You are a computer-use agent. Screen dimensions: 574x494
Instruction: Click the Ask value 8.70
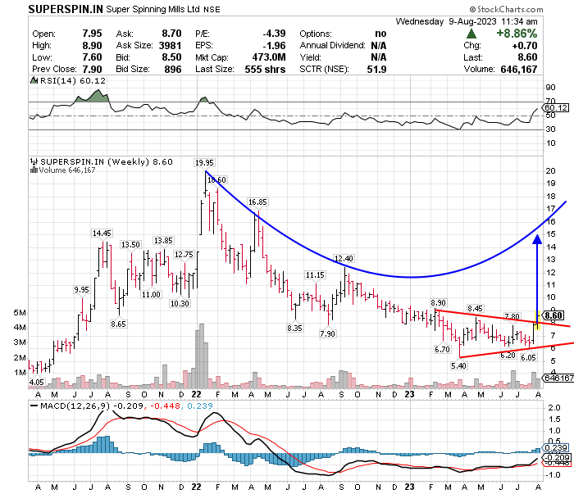point(171,34)
